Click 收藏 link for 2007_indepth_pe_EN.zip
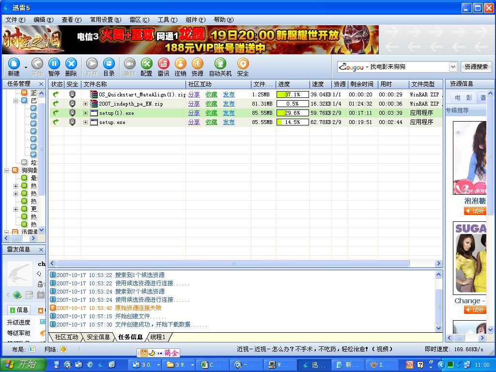The image size is (496, 372). tap(211, 104)
